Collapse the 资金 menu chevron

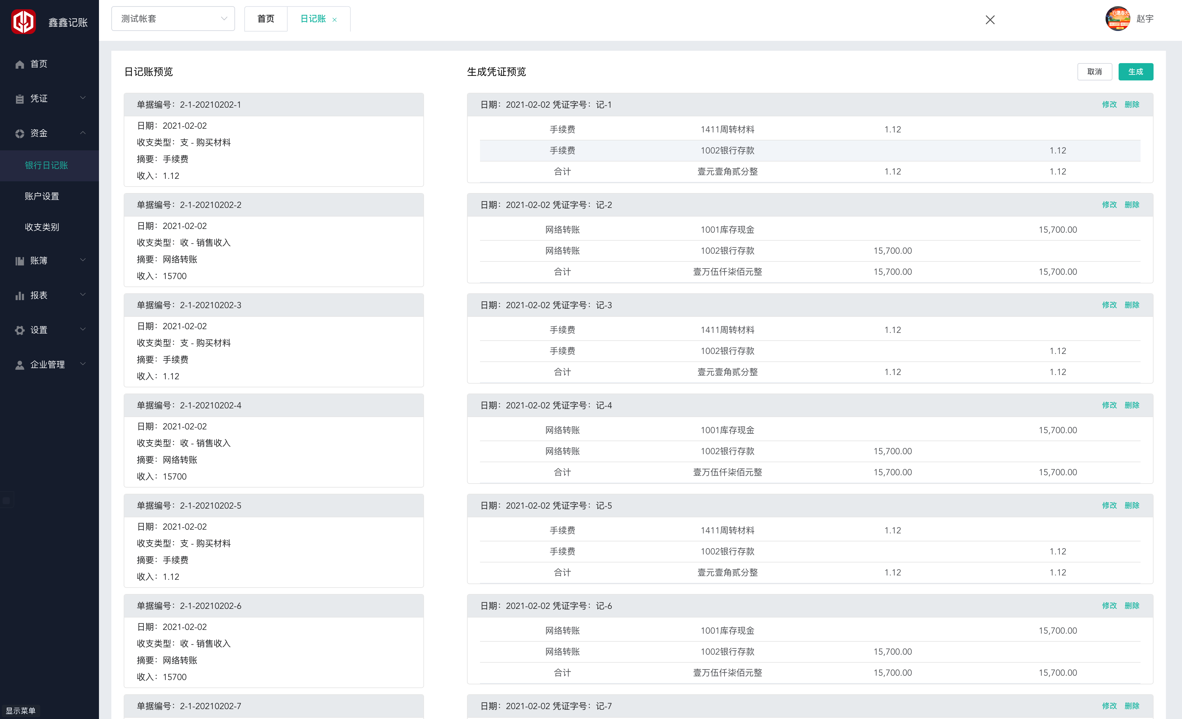[83, 132]
